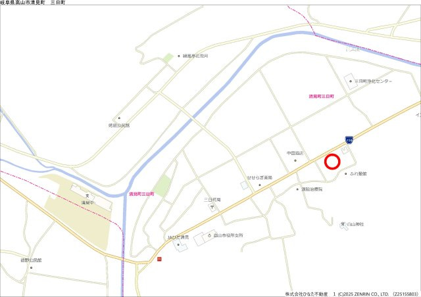Select the 三日町局 post office symbol
This screenshot has height=297, width=421.
coord(212,207)
